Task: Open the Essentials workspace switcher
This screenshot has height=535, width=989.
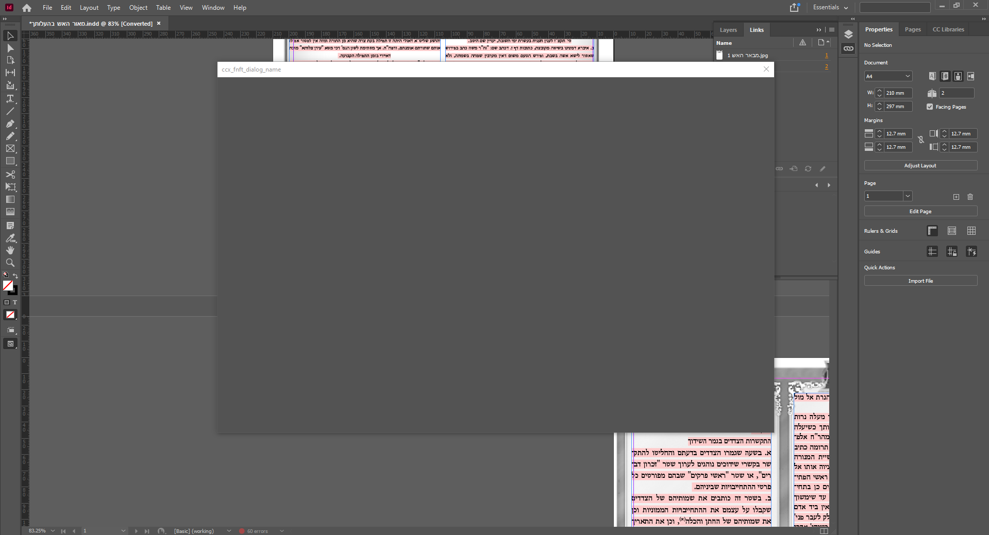Action: pos(830,7)
